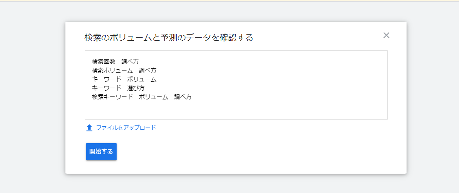Screen dimensions: 459x193
Task: Click the word 選び方 in fourth line
Action: click(136, 88)
